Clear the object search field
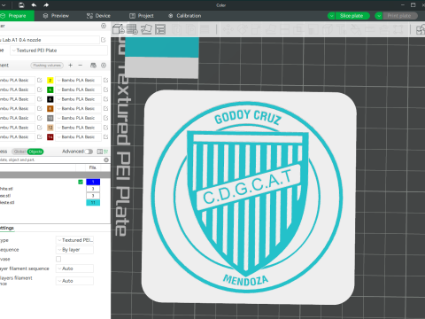The image size is (425, 319). (106, 159)
